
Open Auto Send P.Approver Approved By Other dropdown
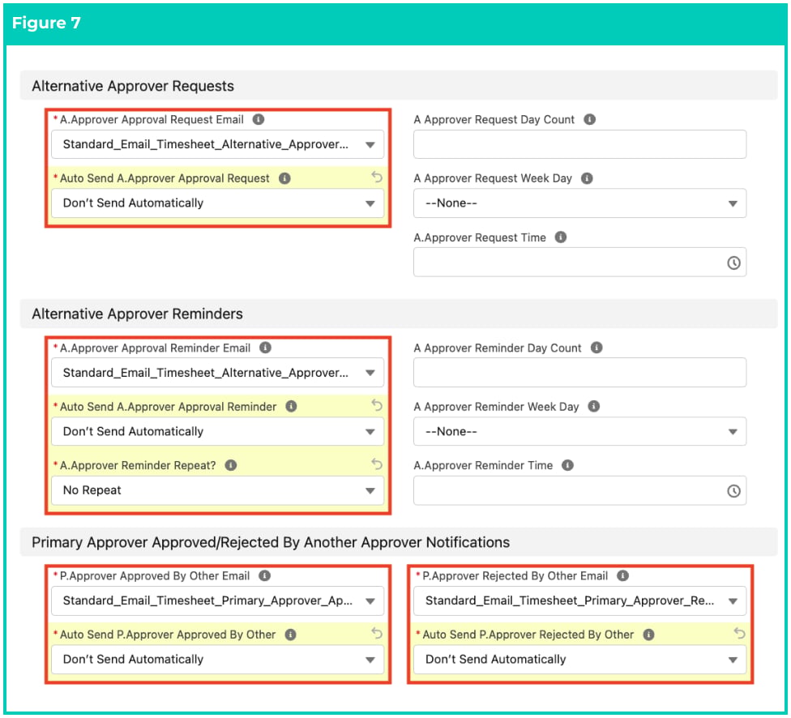tap(217, 660)
